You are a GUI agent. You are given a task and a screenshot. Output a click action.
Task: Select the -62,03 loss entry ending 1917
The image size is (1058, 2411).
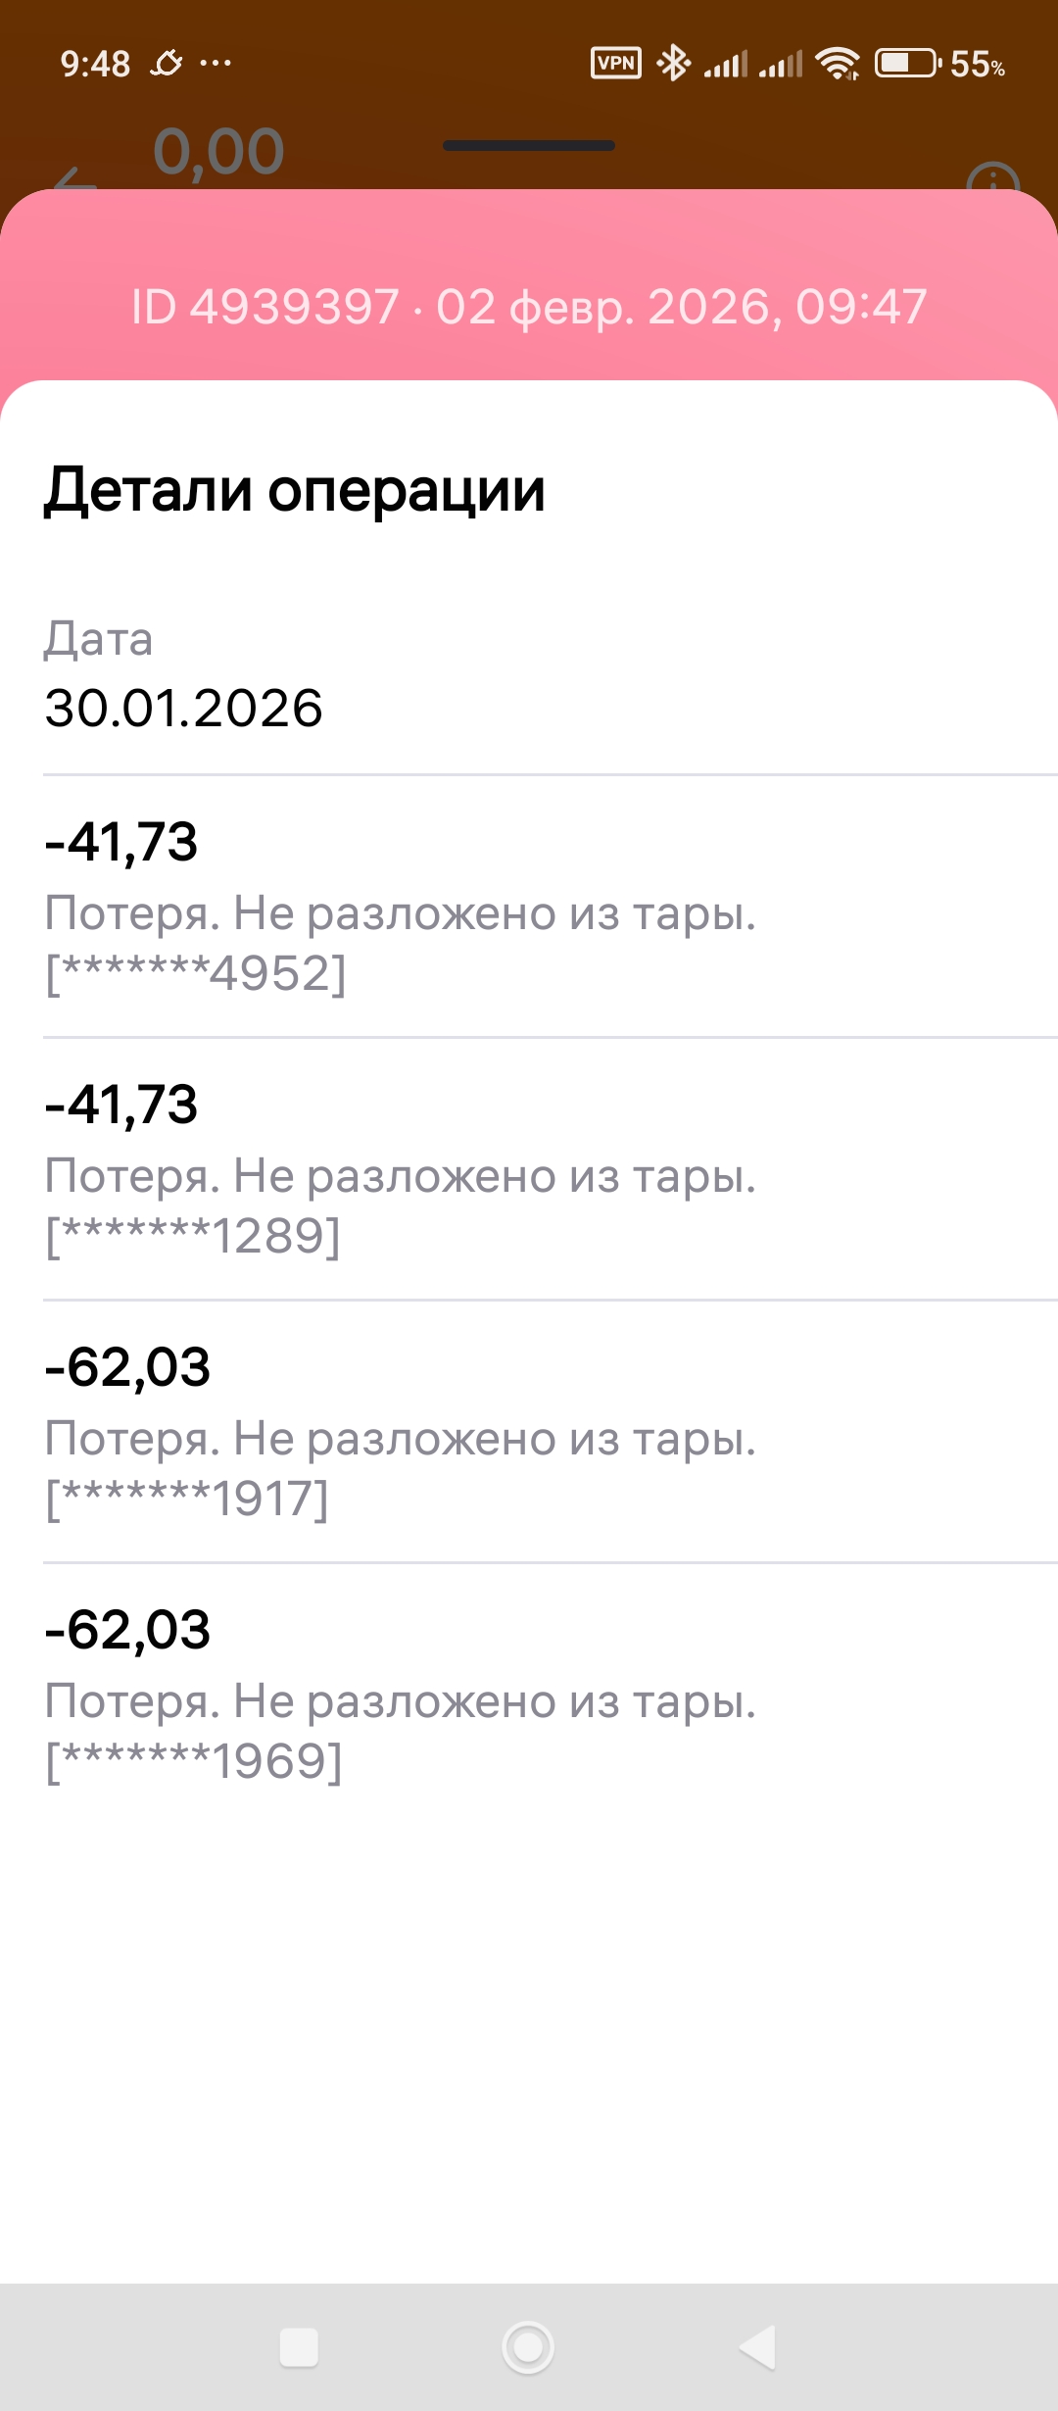tap(400, 1432)
